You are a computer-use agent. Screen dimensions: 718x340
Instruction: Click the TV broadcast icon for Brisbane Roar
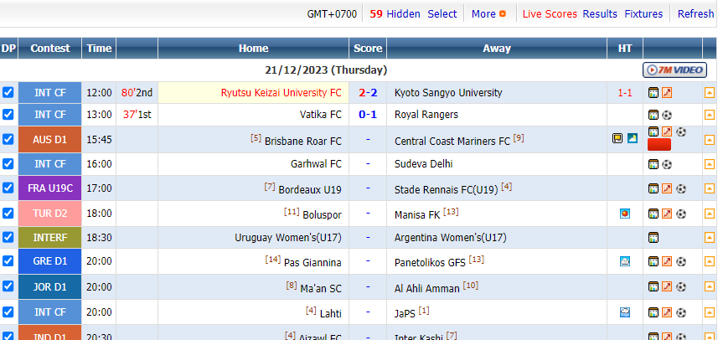pos(617,138)
